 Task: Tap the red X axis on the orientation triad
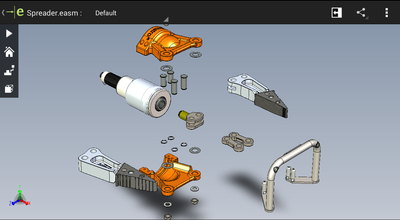point(27,204)
